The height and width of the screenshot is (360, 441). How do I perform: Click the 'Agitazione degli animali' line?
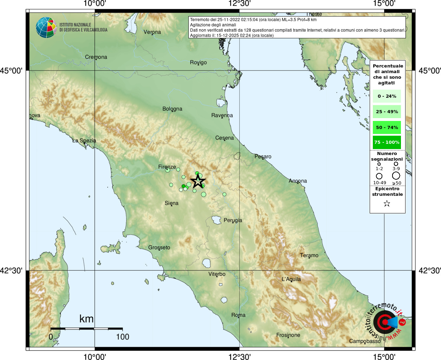213,25
